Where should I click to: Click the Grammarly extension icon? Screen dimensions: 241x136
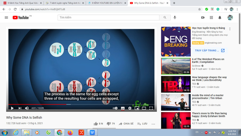point(218,9)
